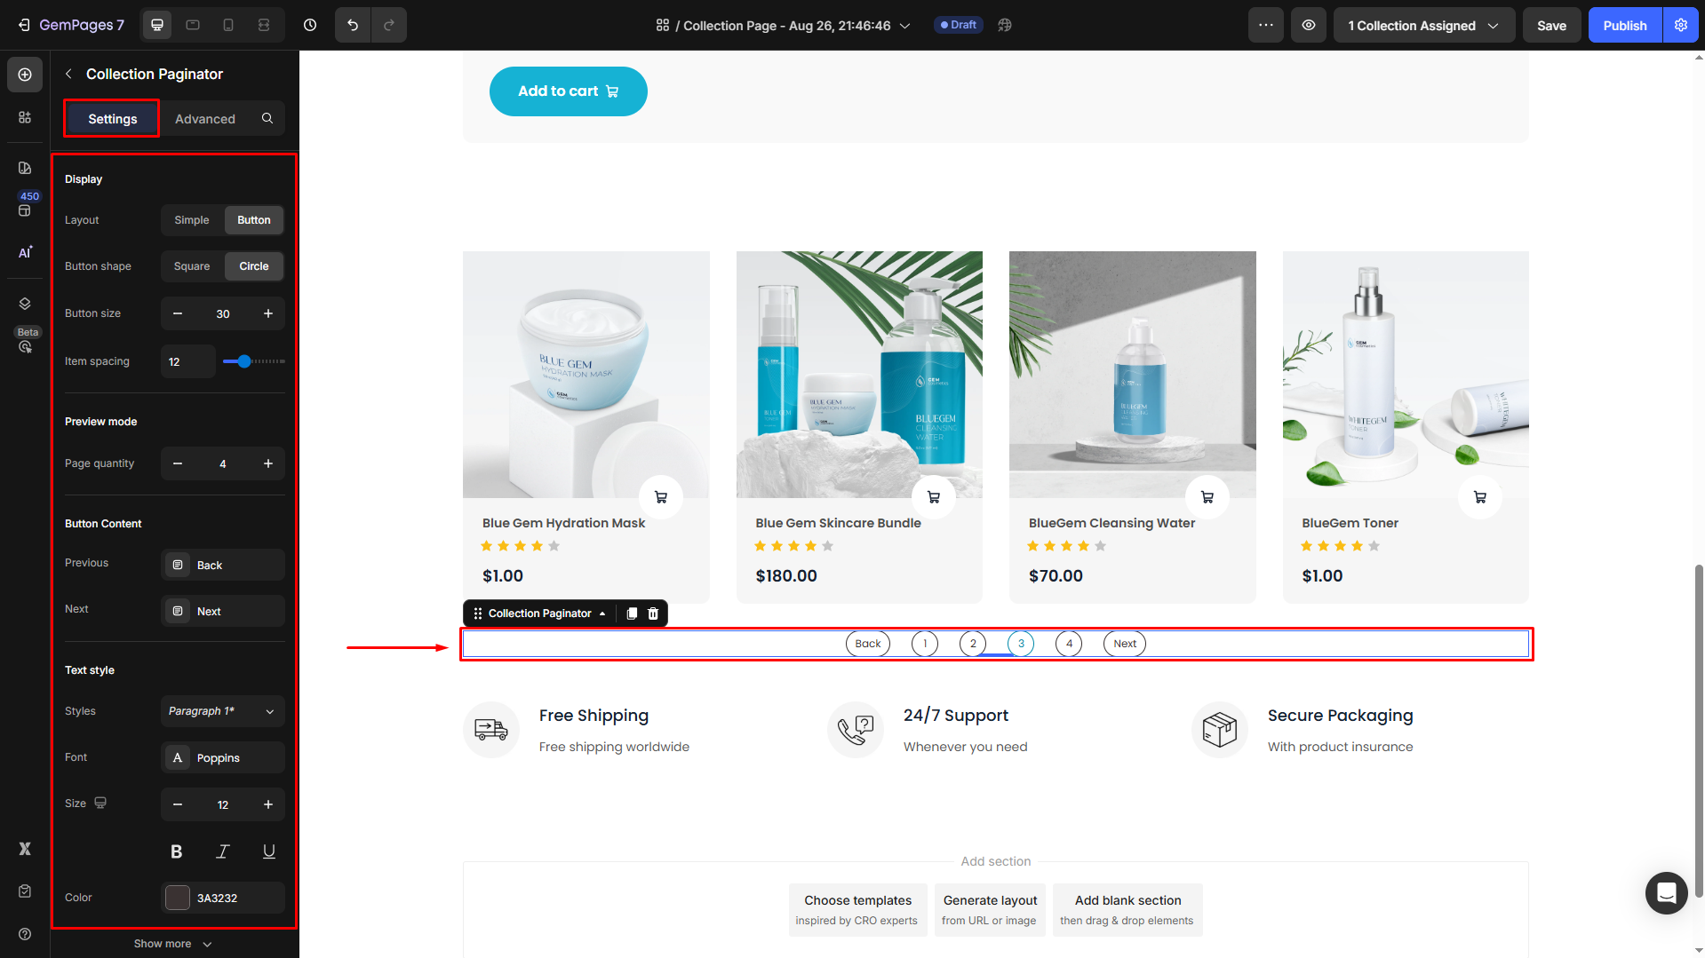Open the Settings tab
Image resolution: width=1705 pixels, height=958 pixels.
tap(112, 119)
